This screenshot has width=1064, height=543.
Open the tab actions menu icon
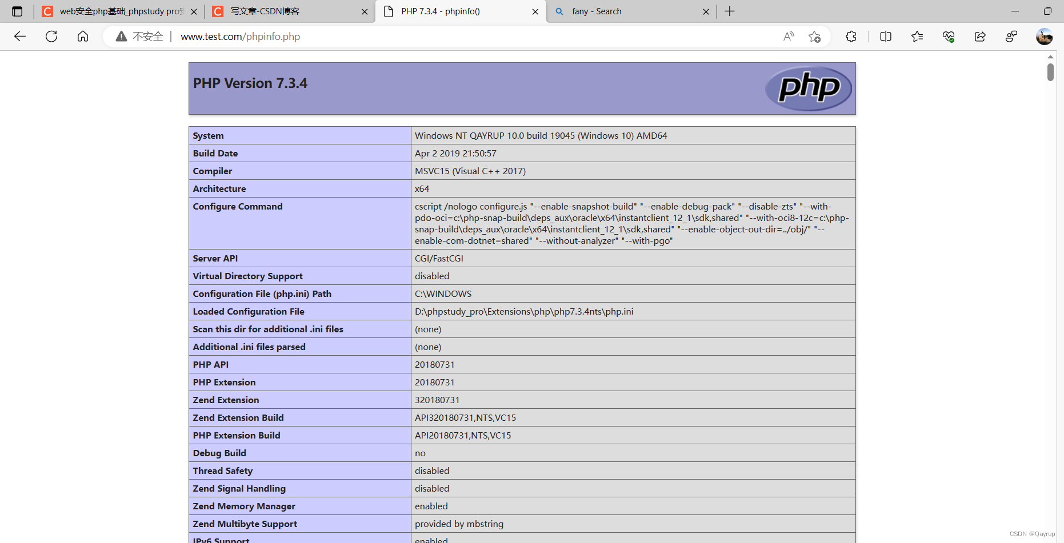click(17, 11)
